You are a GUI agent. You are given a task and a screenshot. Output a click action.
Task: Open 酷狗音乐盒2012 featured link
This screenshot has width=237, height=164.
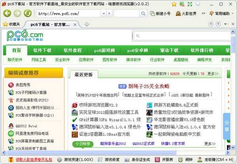coord(113,143)
